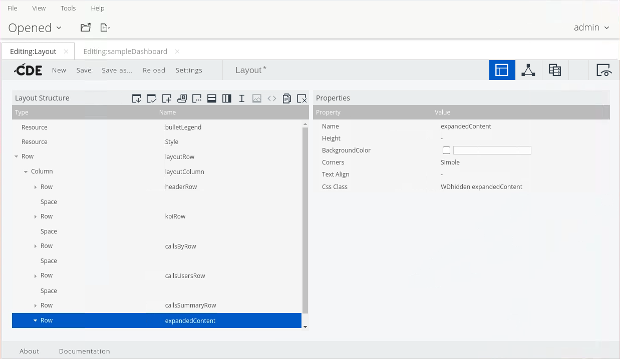Click the Add FreeForm icon
The height and width of the screenshot is (359, 620).
point(197,98)
